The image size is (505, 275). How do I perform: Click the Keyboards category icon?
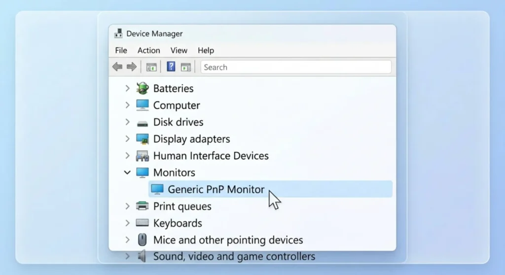click(x=143, y=222)
